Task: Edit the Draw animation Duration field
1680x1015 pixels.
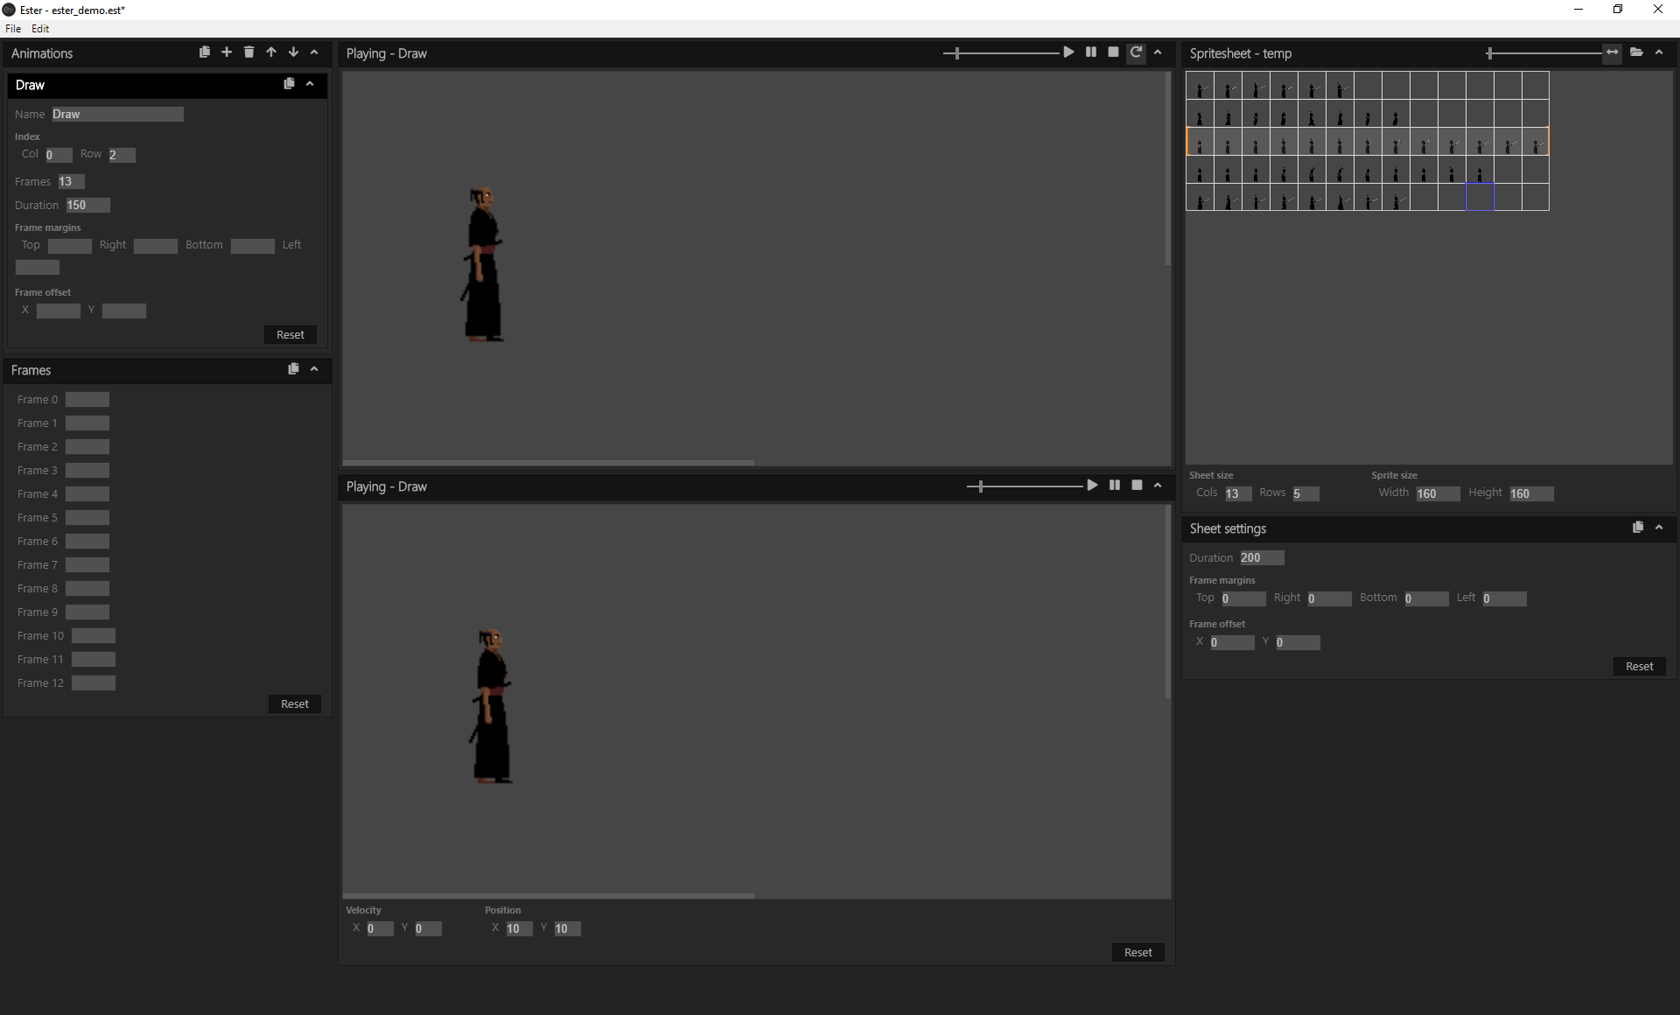Action: pos(88,206)
